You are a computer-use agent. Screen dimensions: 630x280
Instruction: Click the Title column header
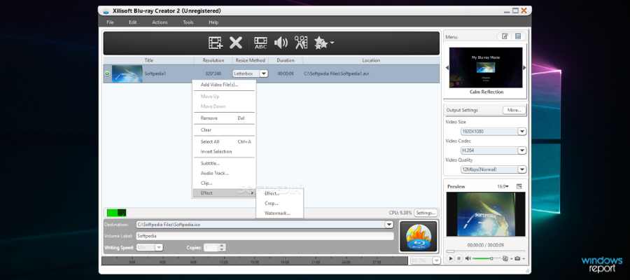point(148,60)
